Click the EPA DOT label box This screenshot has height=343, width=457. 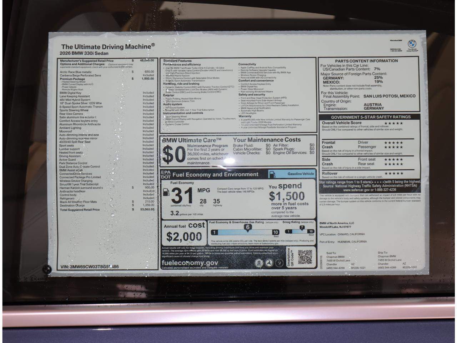(165, 174)
